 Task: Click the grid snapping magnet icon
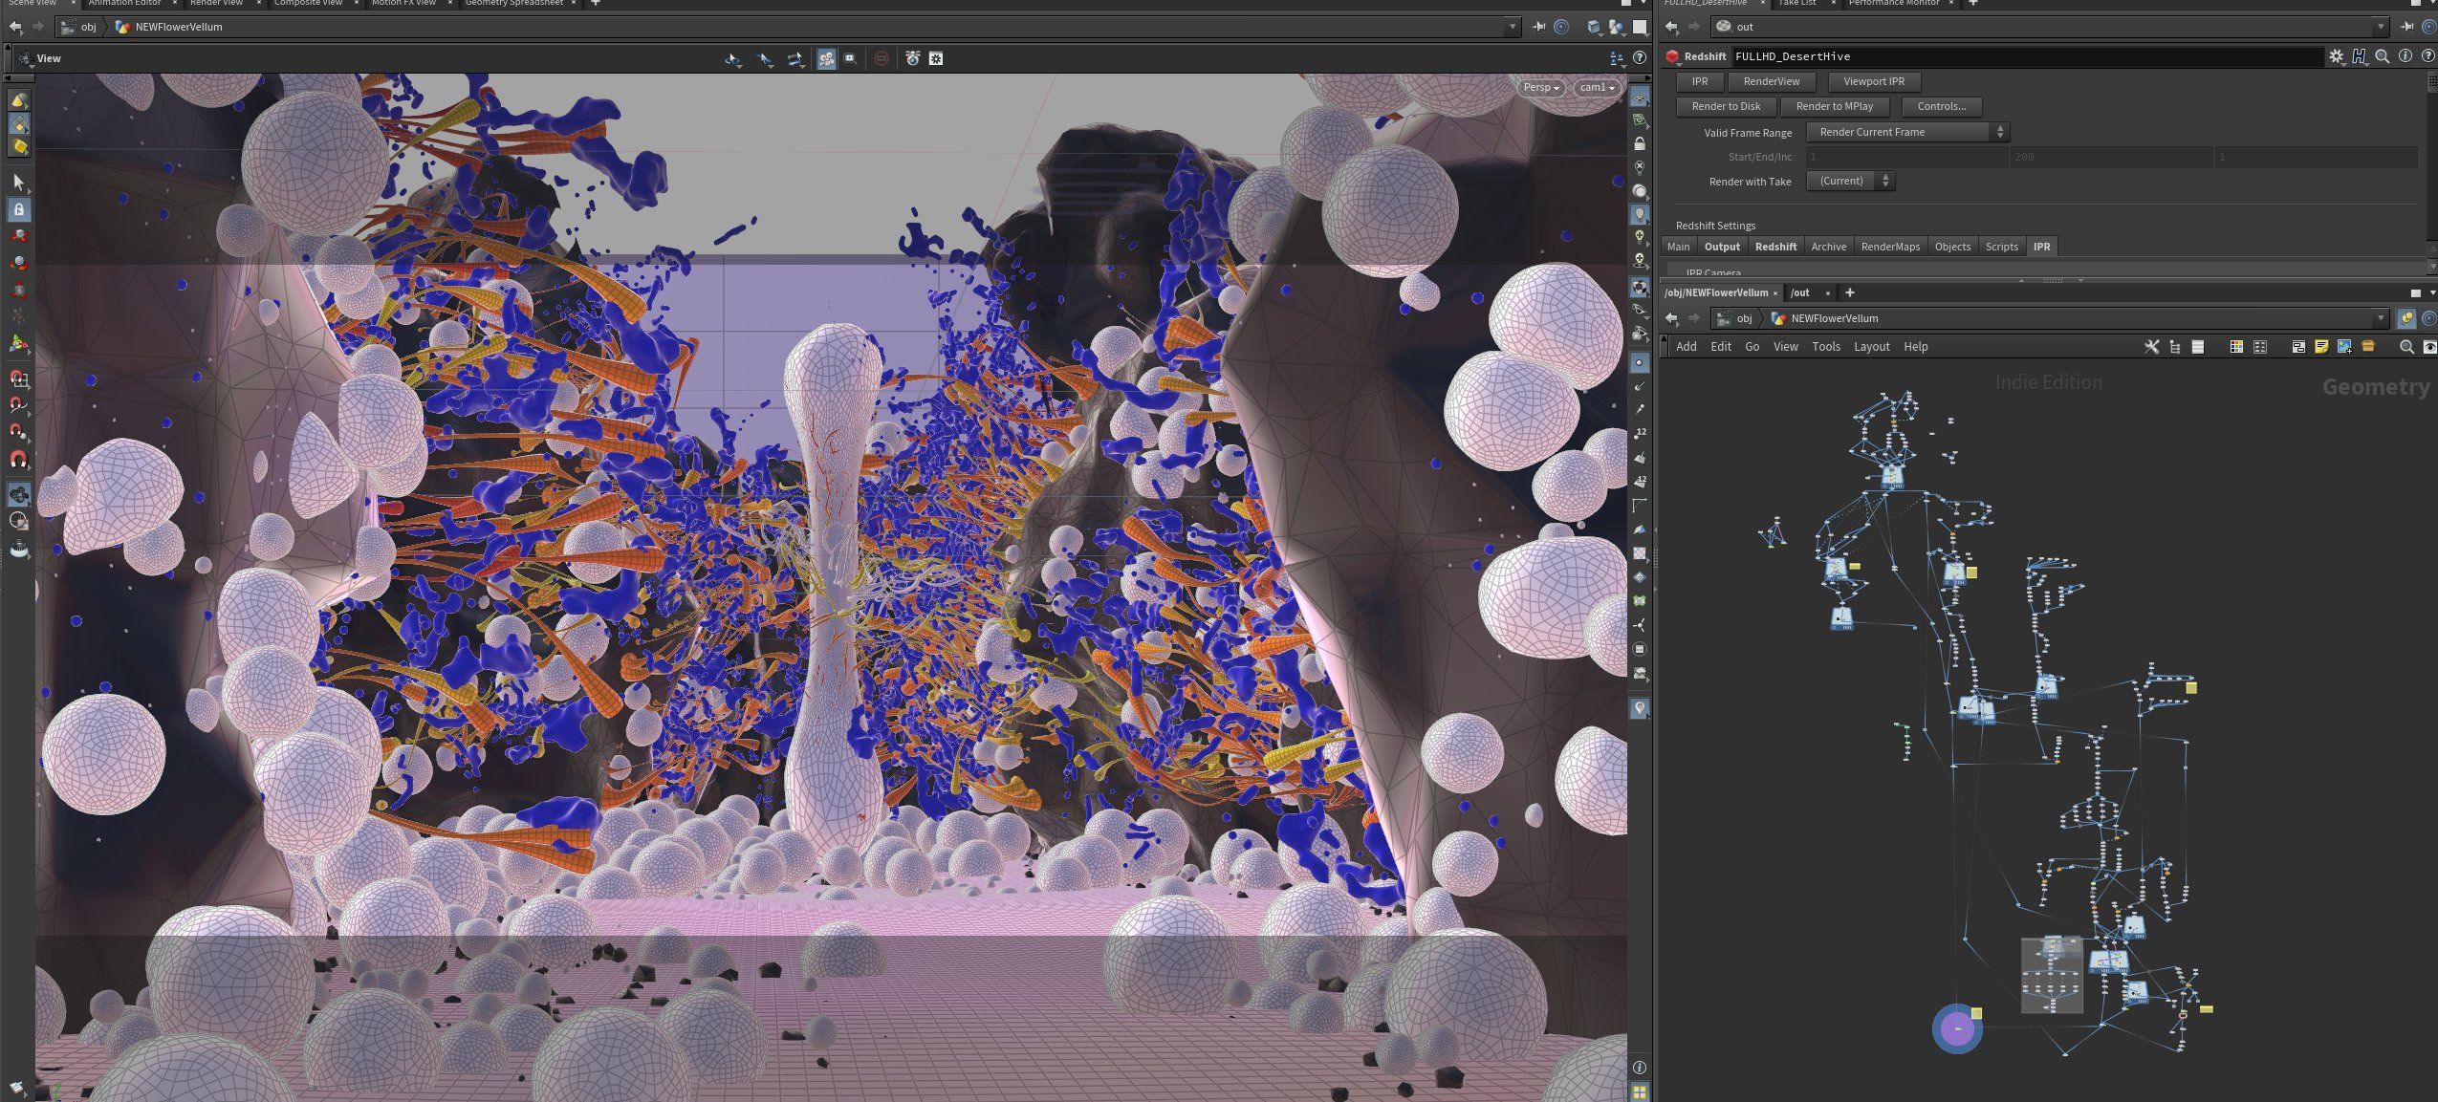coord(18,379)
